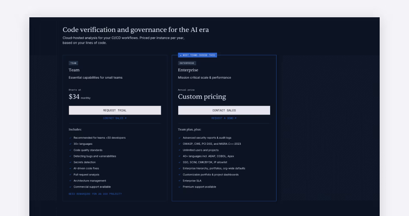The height and width of the screenshot is (216, 409).
Task: Follow the 'Need SonarQube for an OSS project?' link
Action: click(95, 194)
